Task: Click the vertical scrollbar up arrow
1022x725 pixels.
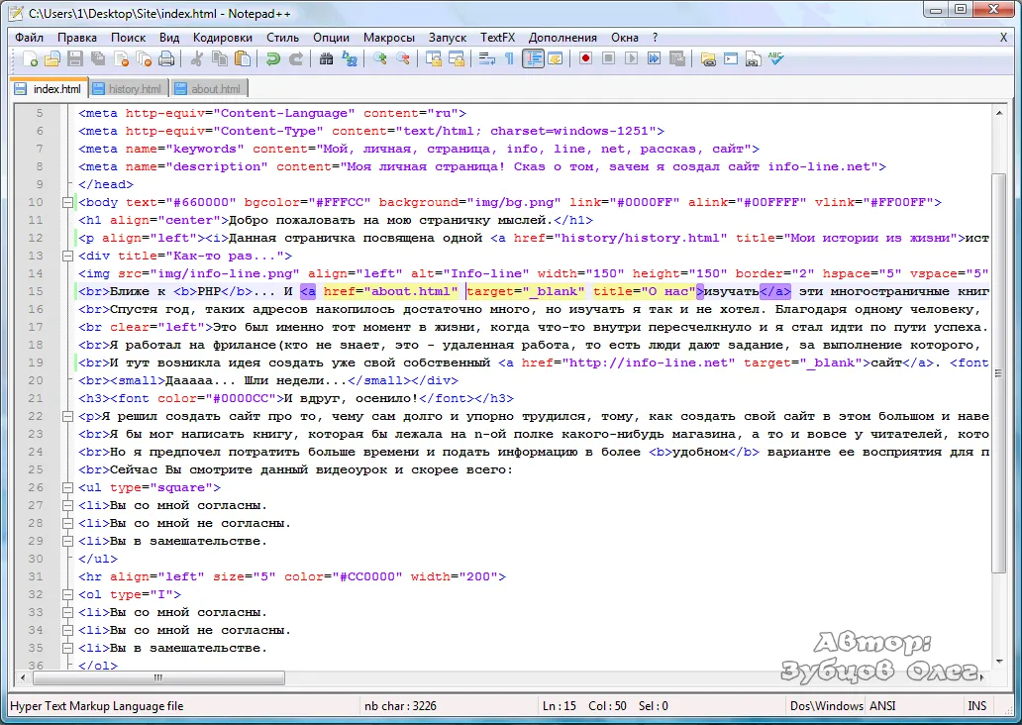Action: point(999,113)
